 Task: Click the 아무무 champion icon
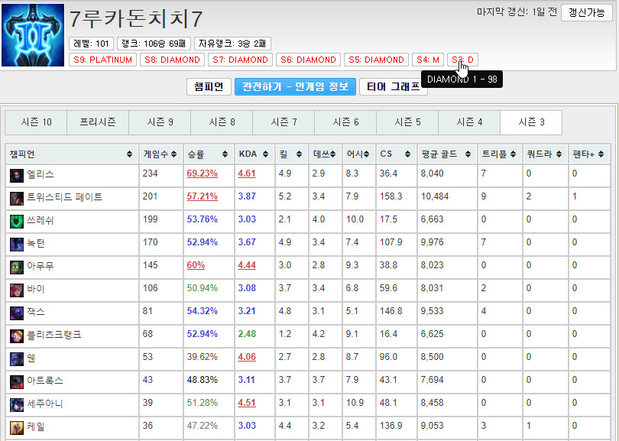pyautogui.click(x=17, y=267)
